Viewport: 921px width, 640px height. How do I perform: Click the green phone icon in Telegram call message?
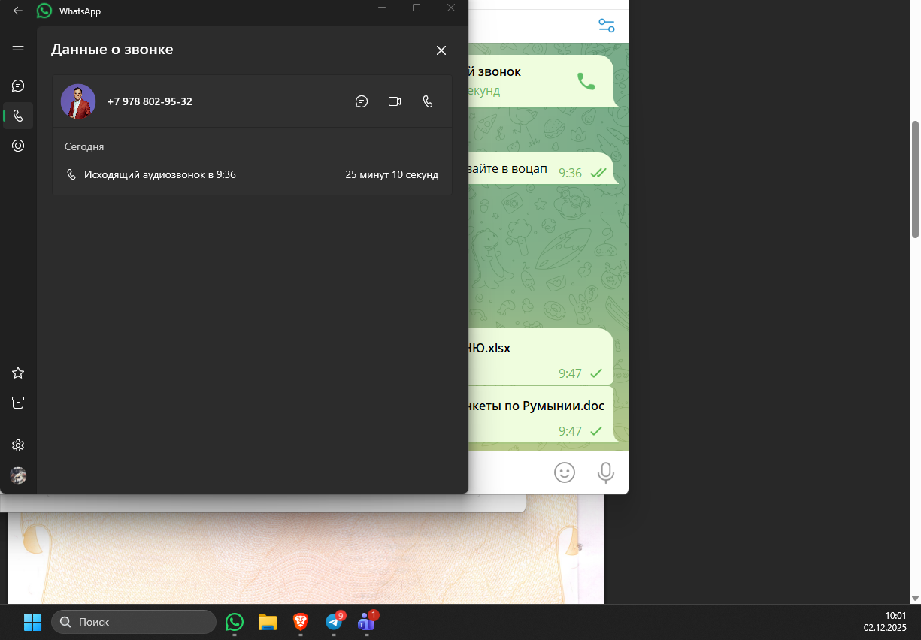[x=586, y=81]
